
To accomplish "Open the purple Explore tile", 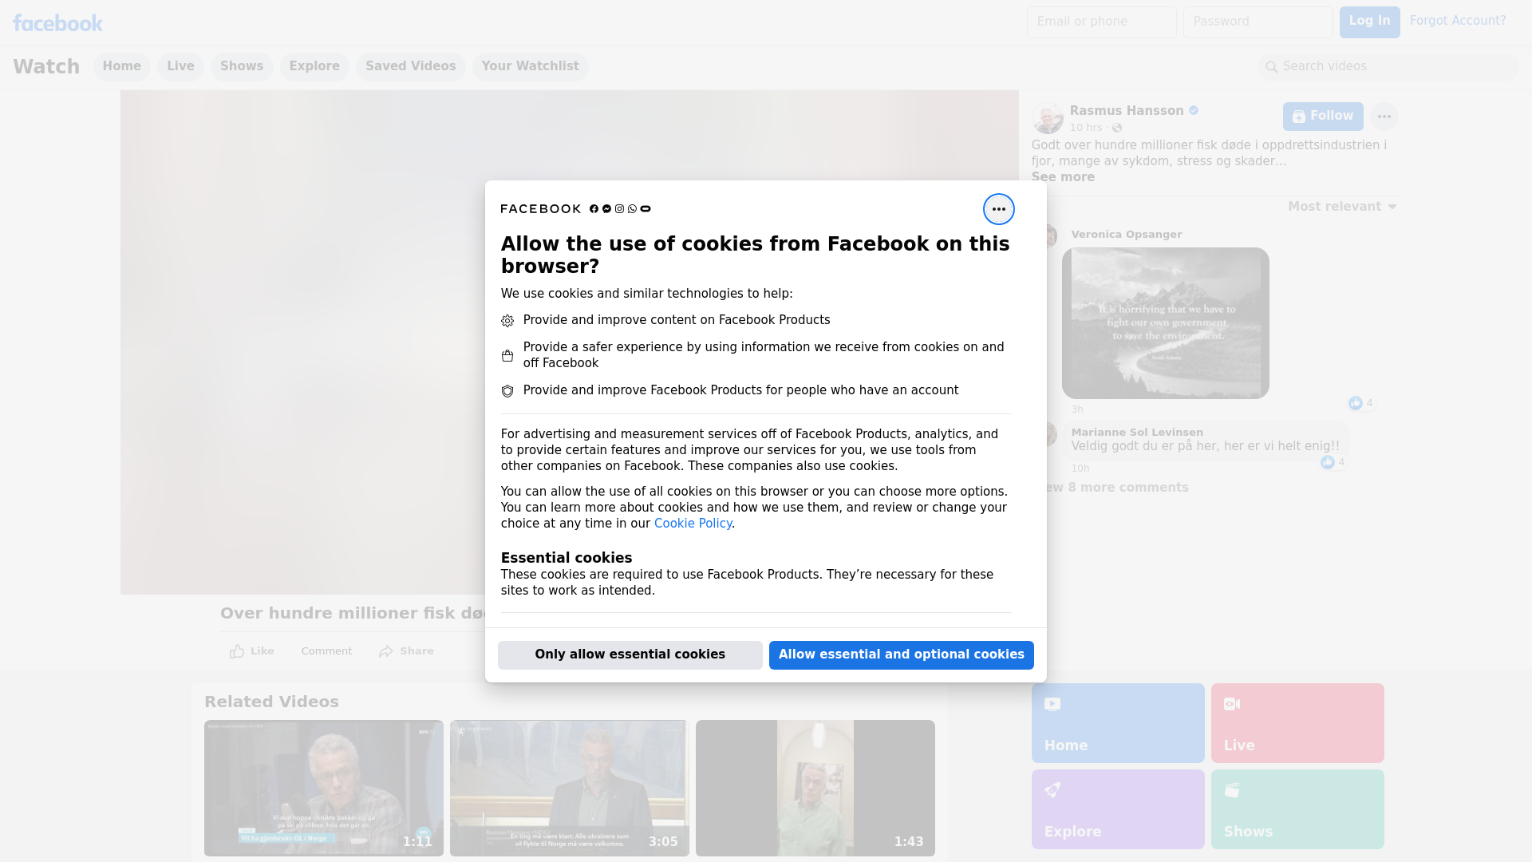I will point(1117,809).
